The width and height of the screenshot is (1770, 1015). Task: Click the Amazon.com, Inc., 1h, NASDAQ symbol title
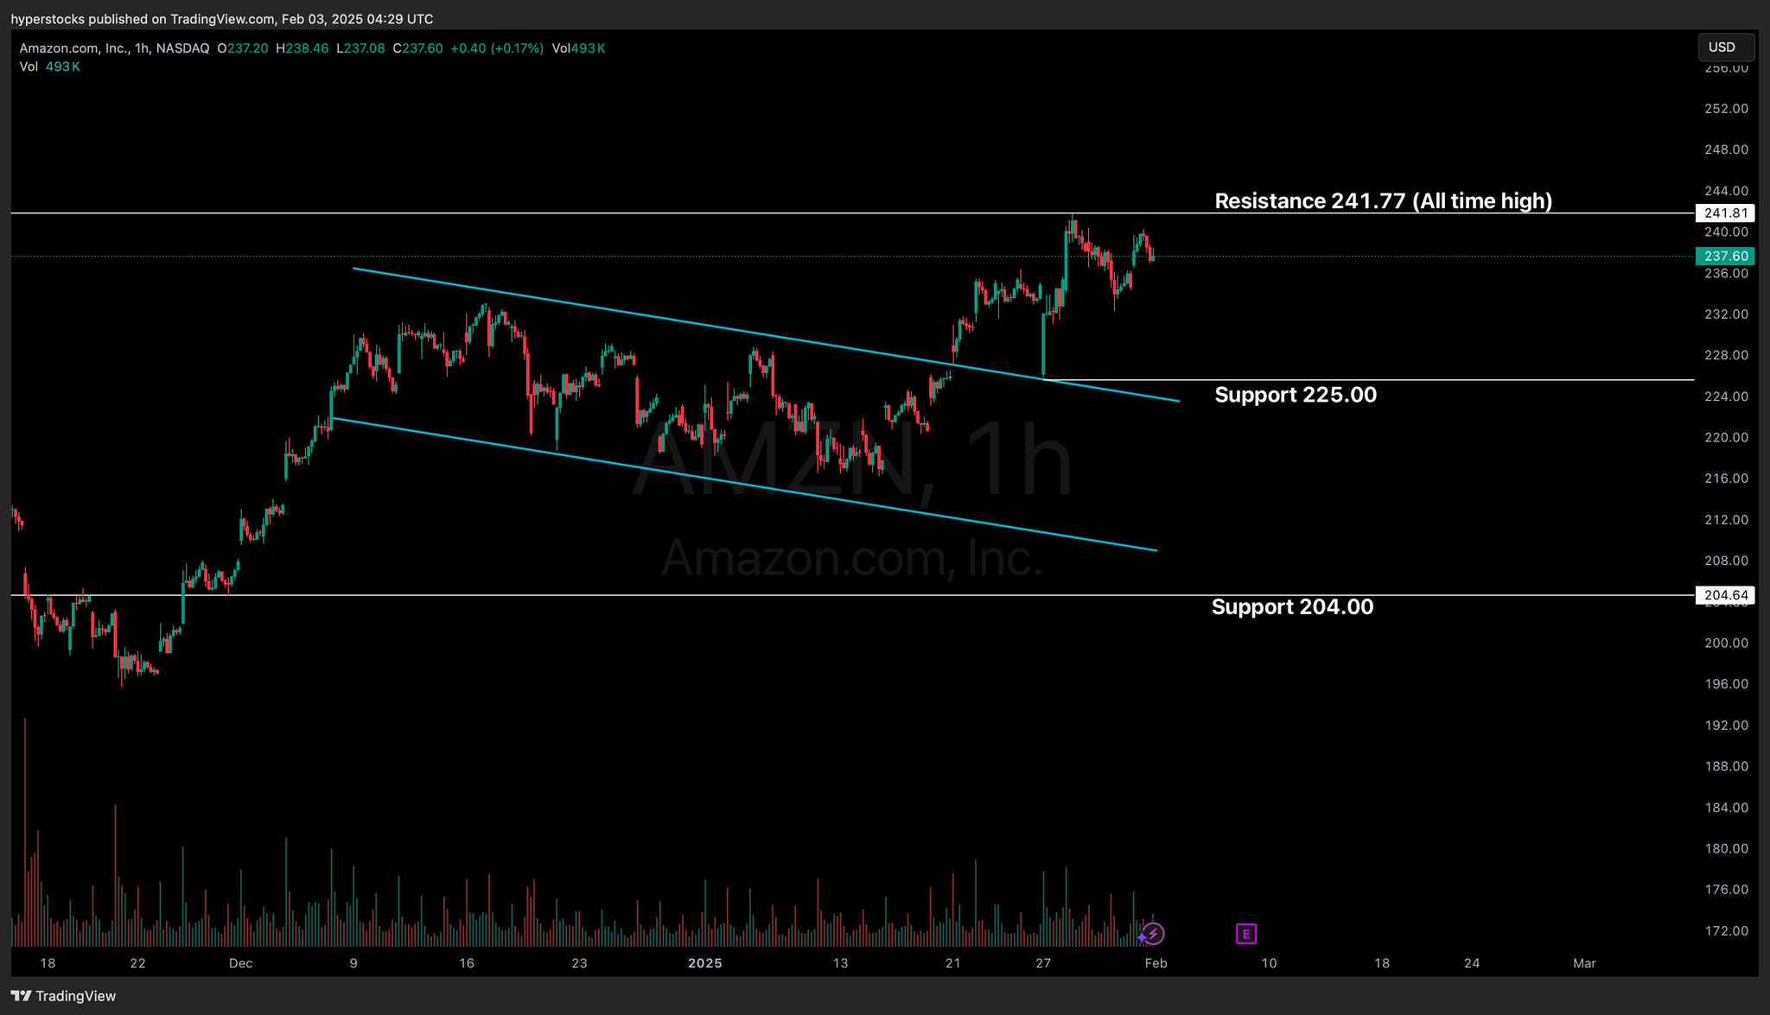click(114, 48)
